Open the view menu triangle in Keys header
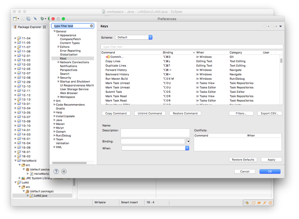 pos(281,26)
